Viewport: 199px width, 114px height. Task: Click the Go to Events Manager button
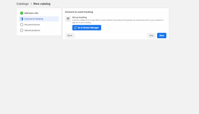click(x=87, y=28)
